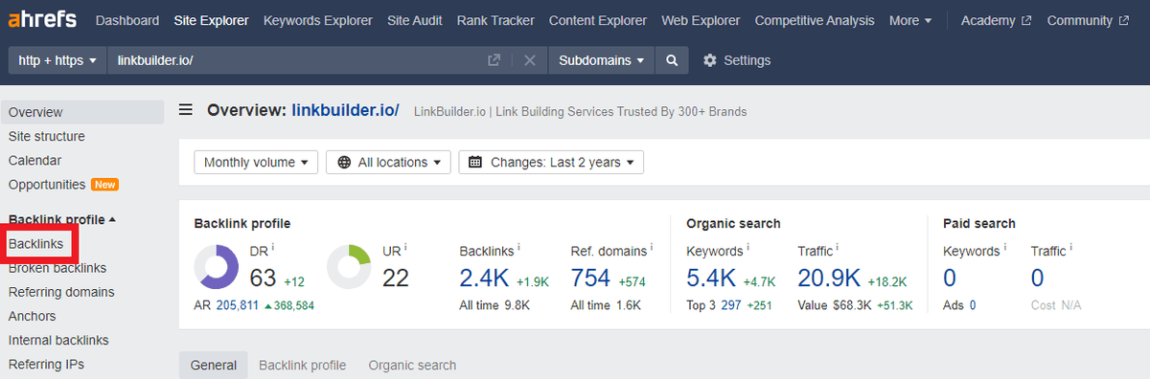Toggle the hamburger sidebar menu icon
The image size is (1150, 379).
coord(186,110)
